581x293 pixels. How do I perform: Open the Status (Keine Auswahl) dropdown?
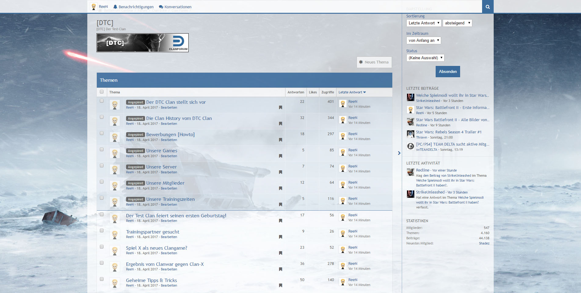click(425, 58)
